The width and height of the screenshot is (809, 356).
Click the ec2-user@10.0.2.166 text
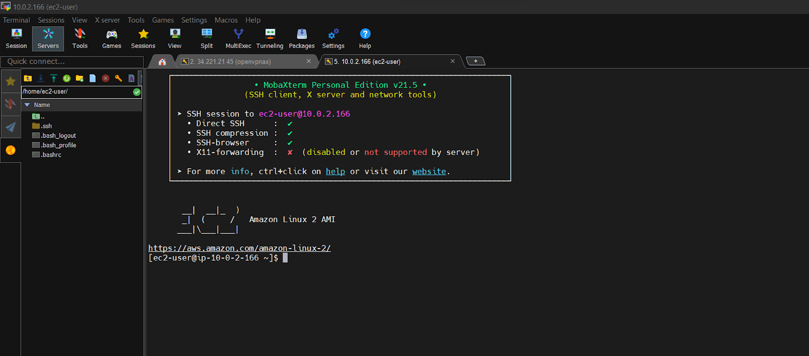point(304,114)
